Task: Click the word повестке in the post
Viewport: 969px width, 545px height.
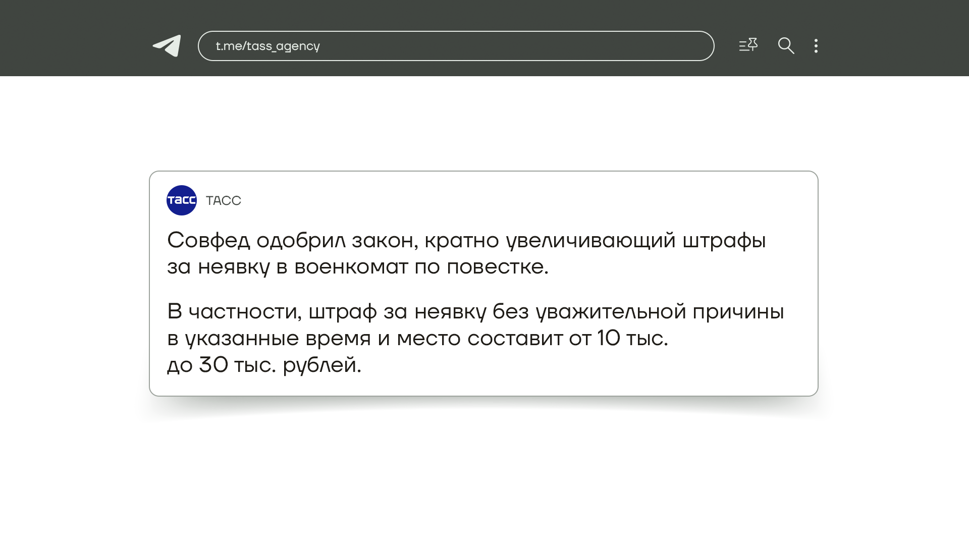Action: [x=497, y=267]
